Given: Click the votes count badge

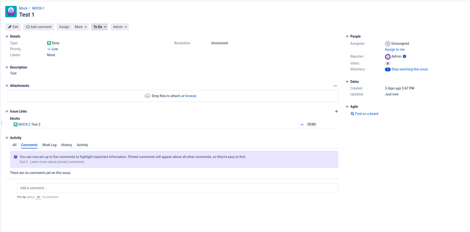Looking at the screenshot, I should tap(388, 64).
